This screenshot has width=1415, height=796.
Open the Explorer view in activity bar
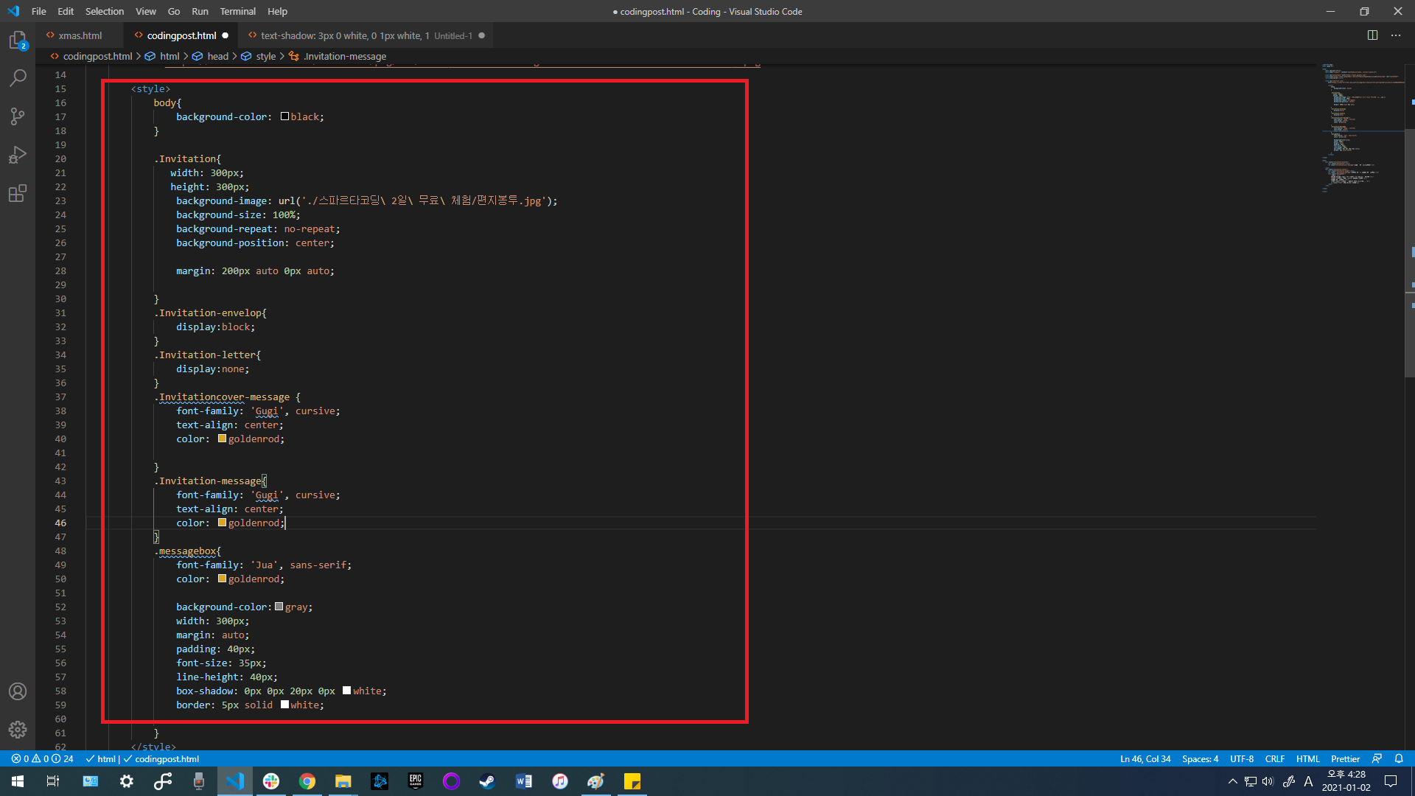[x=18, y=41]
